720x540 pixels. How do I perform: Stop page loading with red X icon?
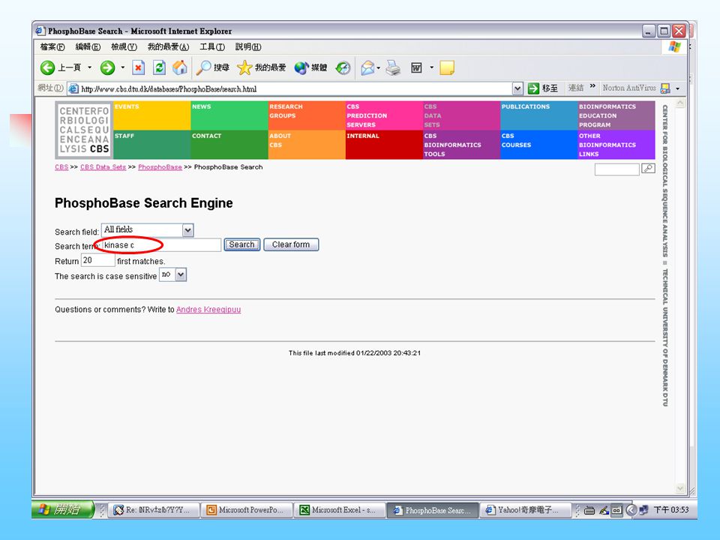point(138,68)
